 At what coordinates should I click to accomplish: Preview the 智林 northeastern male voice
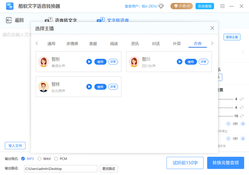89,87
